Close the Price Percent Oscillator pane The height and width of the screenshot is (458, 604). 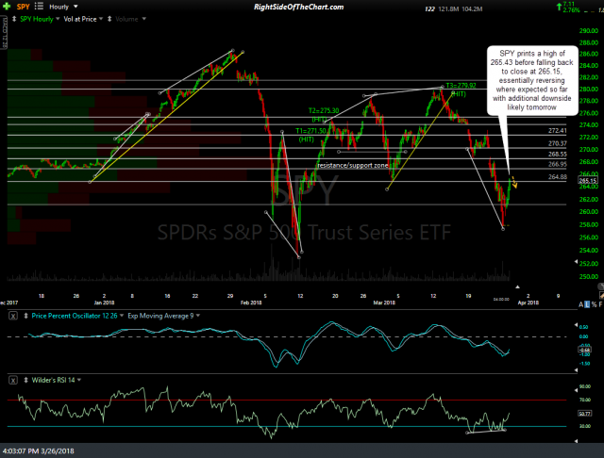click(x=13, y=316)
